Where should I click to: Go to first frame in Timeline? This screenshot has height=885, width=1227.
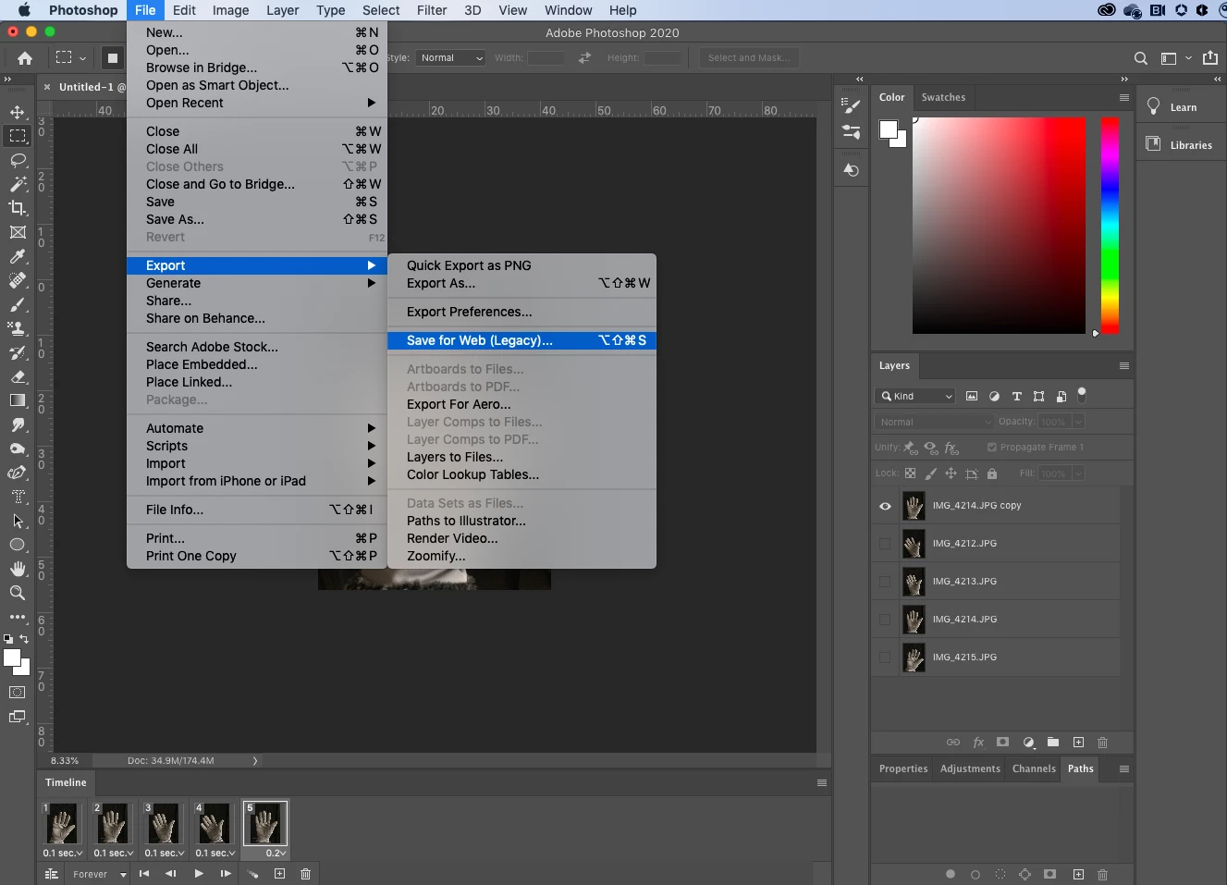click(x=144, y=874)
